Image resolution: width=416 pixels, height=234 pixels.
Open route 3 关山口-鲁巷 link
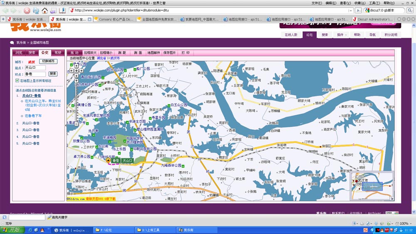pos(30,130)
